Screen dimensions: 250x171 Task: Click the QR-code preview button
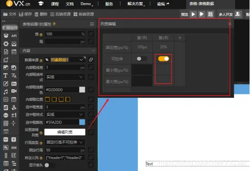pos(210,14)
